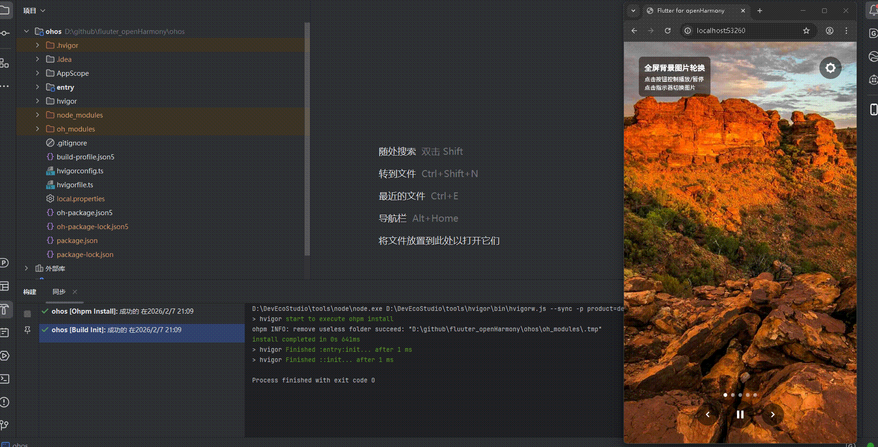The width and height of the screenshot is (878, 447).
Task: Click the browser forward arrow
Action: (651, 31)
